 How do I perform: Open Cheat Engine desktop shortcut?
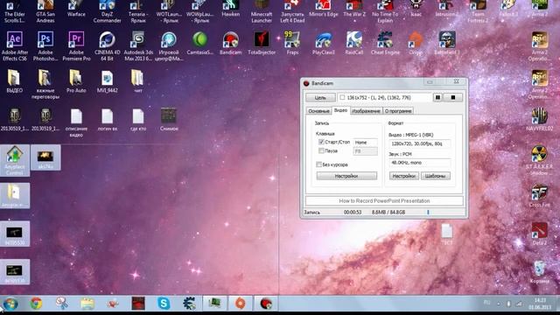pos(385,43)
